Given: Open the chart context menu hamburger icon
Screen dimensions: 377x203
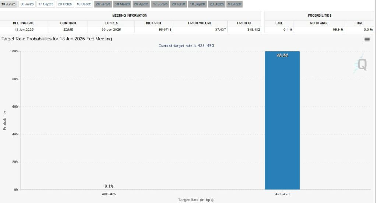Looking at the screenshot, I should point(367,40).
